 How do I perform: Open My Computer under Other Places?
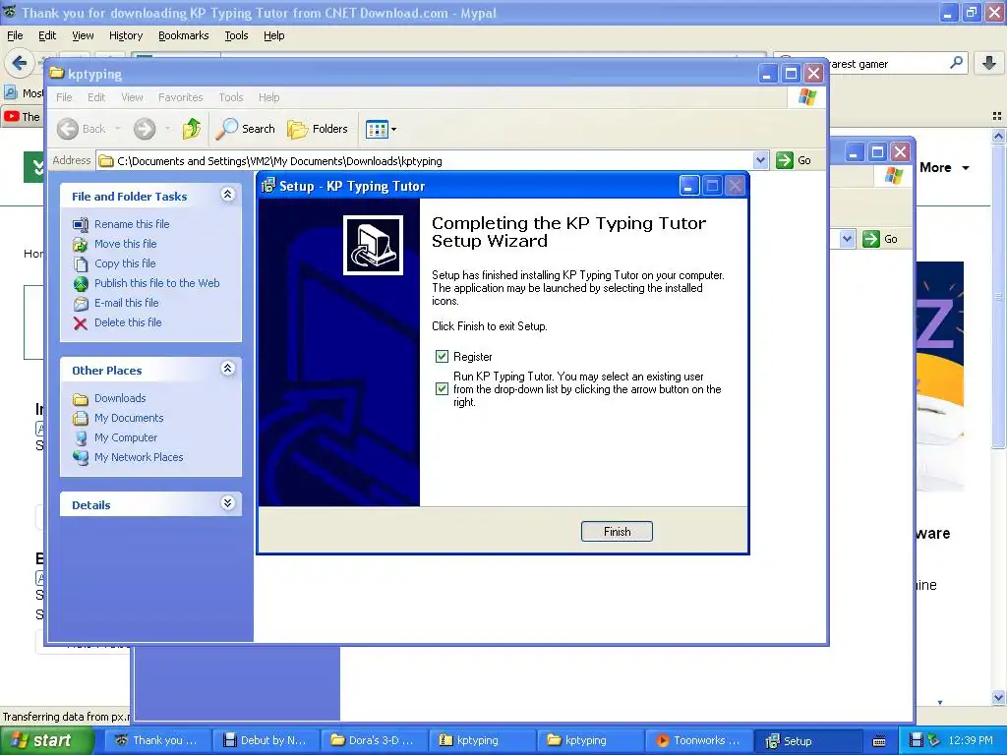(125, 437)
